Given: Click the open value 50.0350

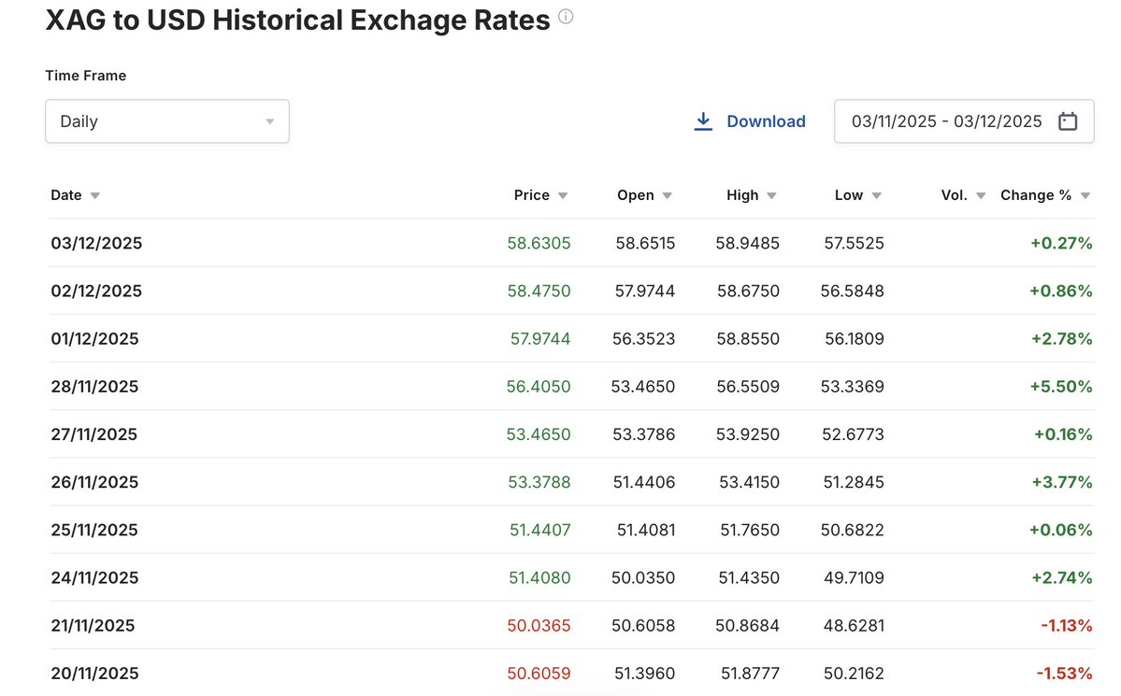Looking at the screenshot, I should click(x=643, y=578).
